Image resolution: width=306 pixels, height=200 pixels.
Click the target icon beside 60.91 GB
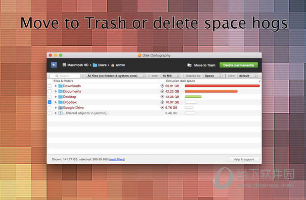point(162,86)
